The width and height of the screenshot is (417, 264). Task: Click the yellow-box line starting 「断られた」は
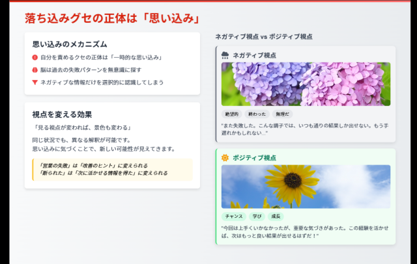[103, 173]
